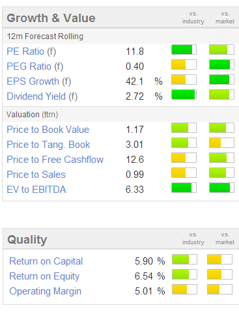Click EV to EBITDA vs. market bar
Screen dimensions: 239x316
pos(221,188)
